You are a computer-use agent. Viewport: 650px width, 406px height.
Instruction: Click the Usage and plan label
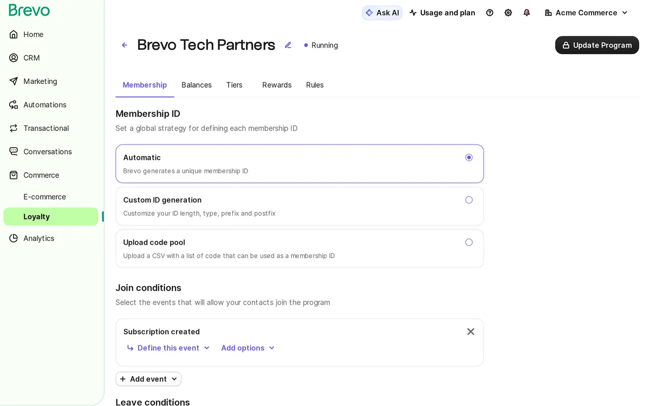(448, 12)
